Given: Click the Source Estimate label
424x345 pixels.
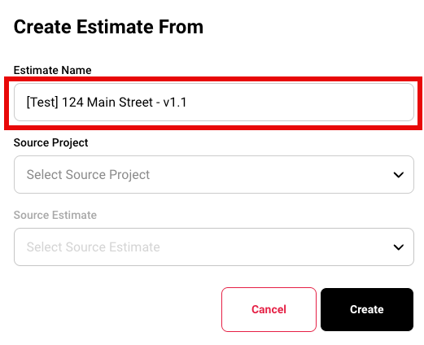Looking at the screenshot, I should tap(55, 215).
